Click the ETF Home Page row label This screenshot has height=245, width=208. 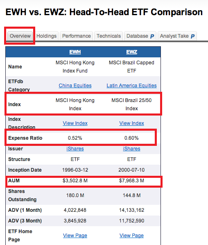(x=20, y=236)
